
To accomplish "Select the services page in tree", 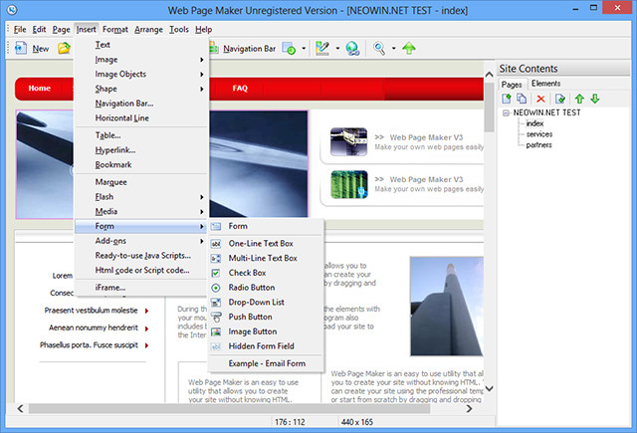I will (x=540, y=133).
